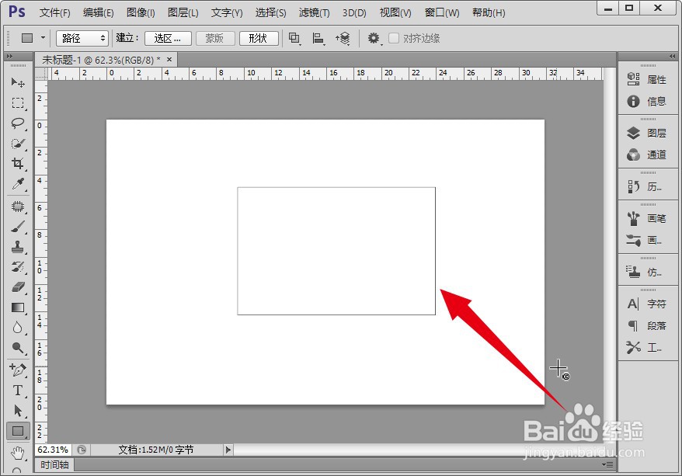Open the Tool Presets panel (工...)

point(645,347)
